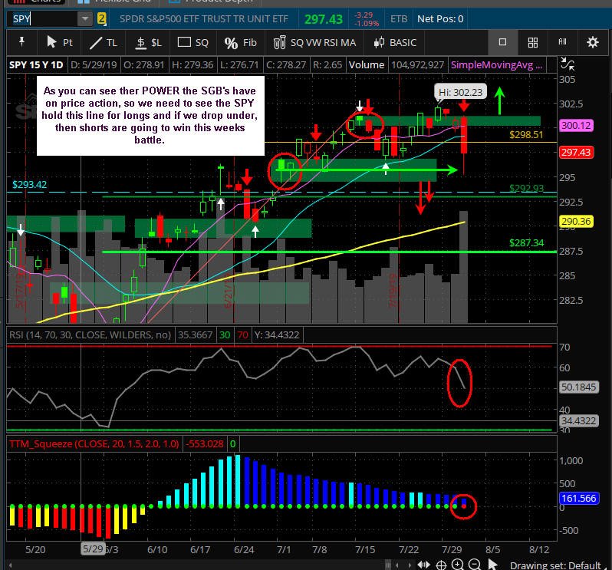Image resolution: width=612 pixels, height=570 pixels.
Task: Activate the Fib retracement tool
Action: (x=241, y=42)
